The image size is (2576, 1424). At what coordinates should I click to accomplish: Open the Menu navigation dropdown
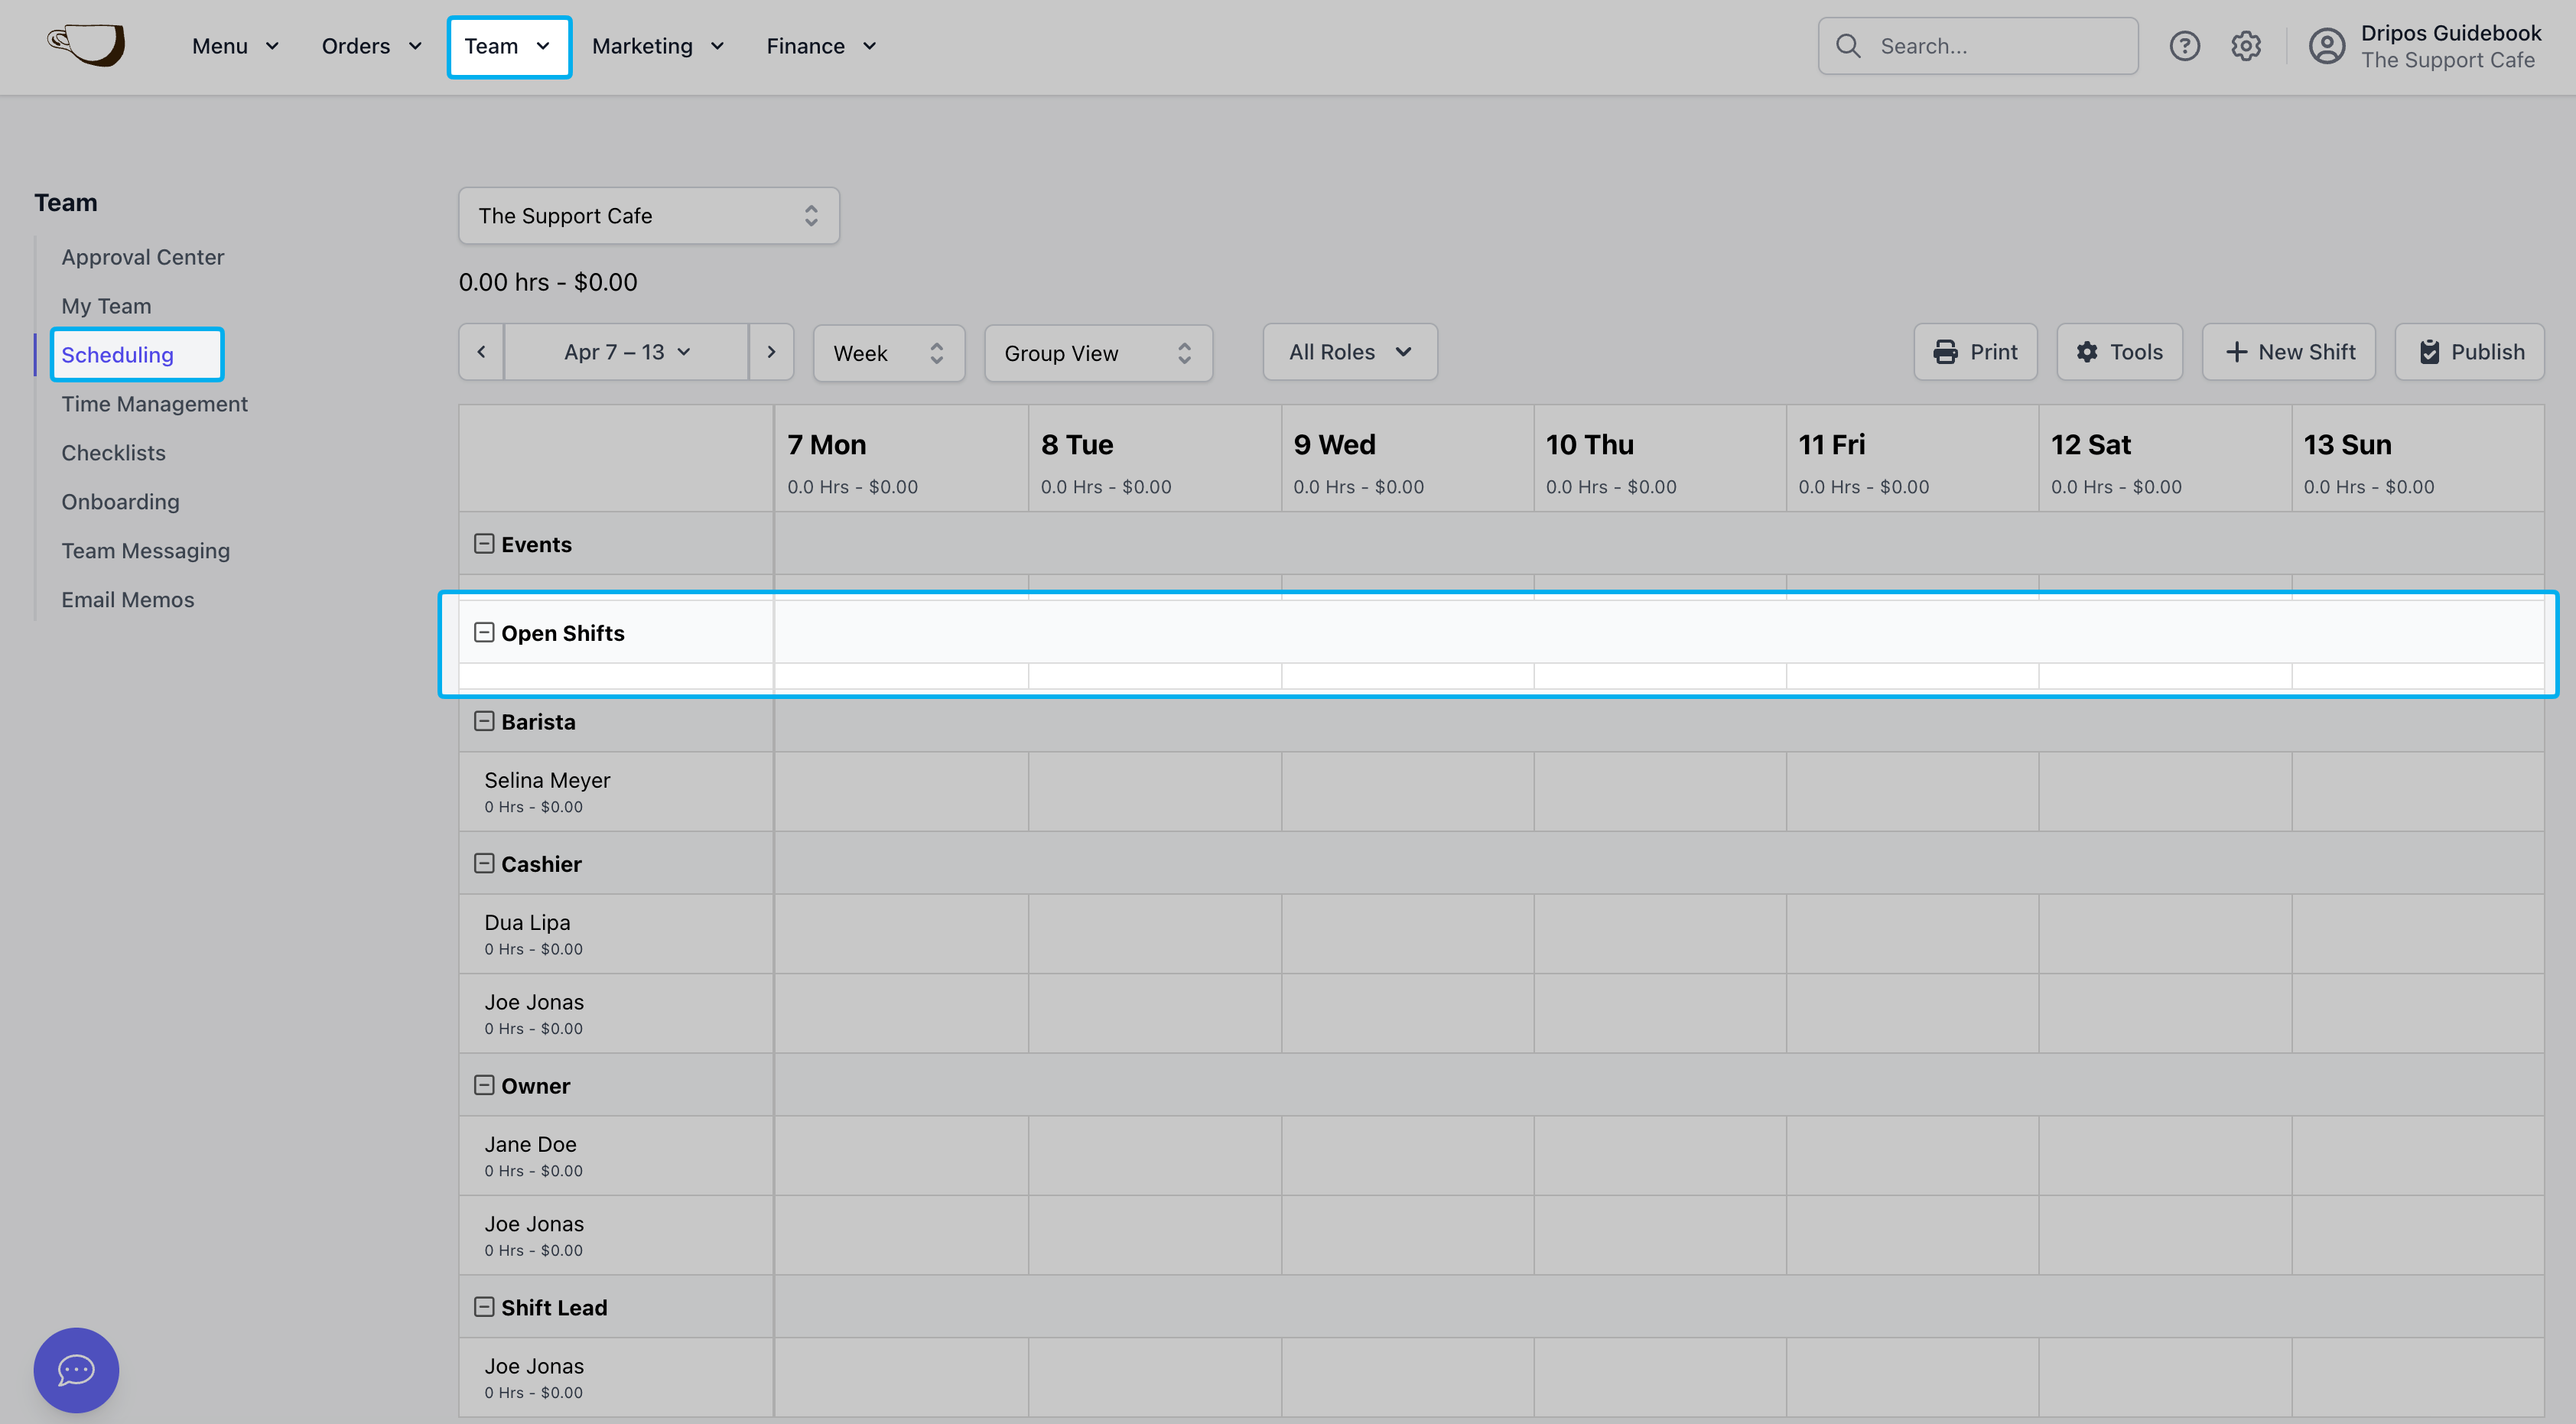pyautogui.click(x=236, y=46)
